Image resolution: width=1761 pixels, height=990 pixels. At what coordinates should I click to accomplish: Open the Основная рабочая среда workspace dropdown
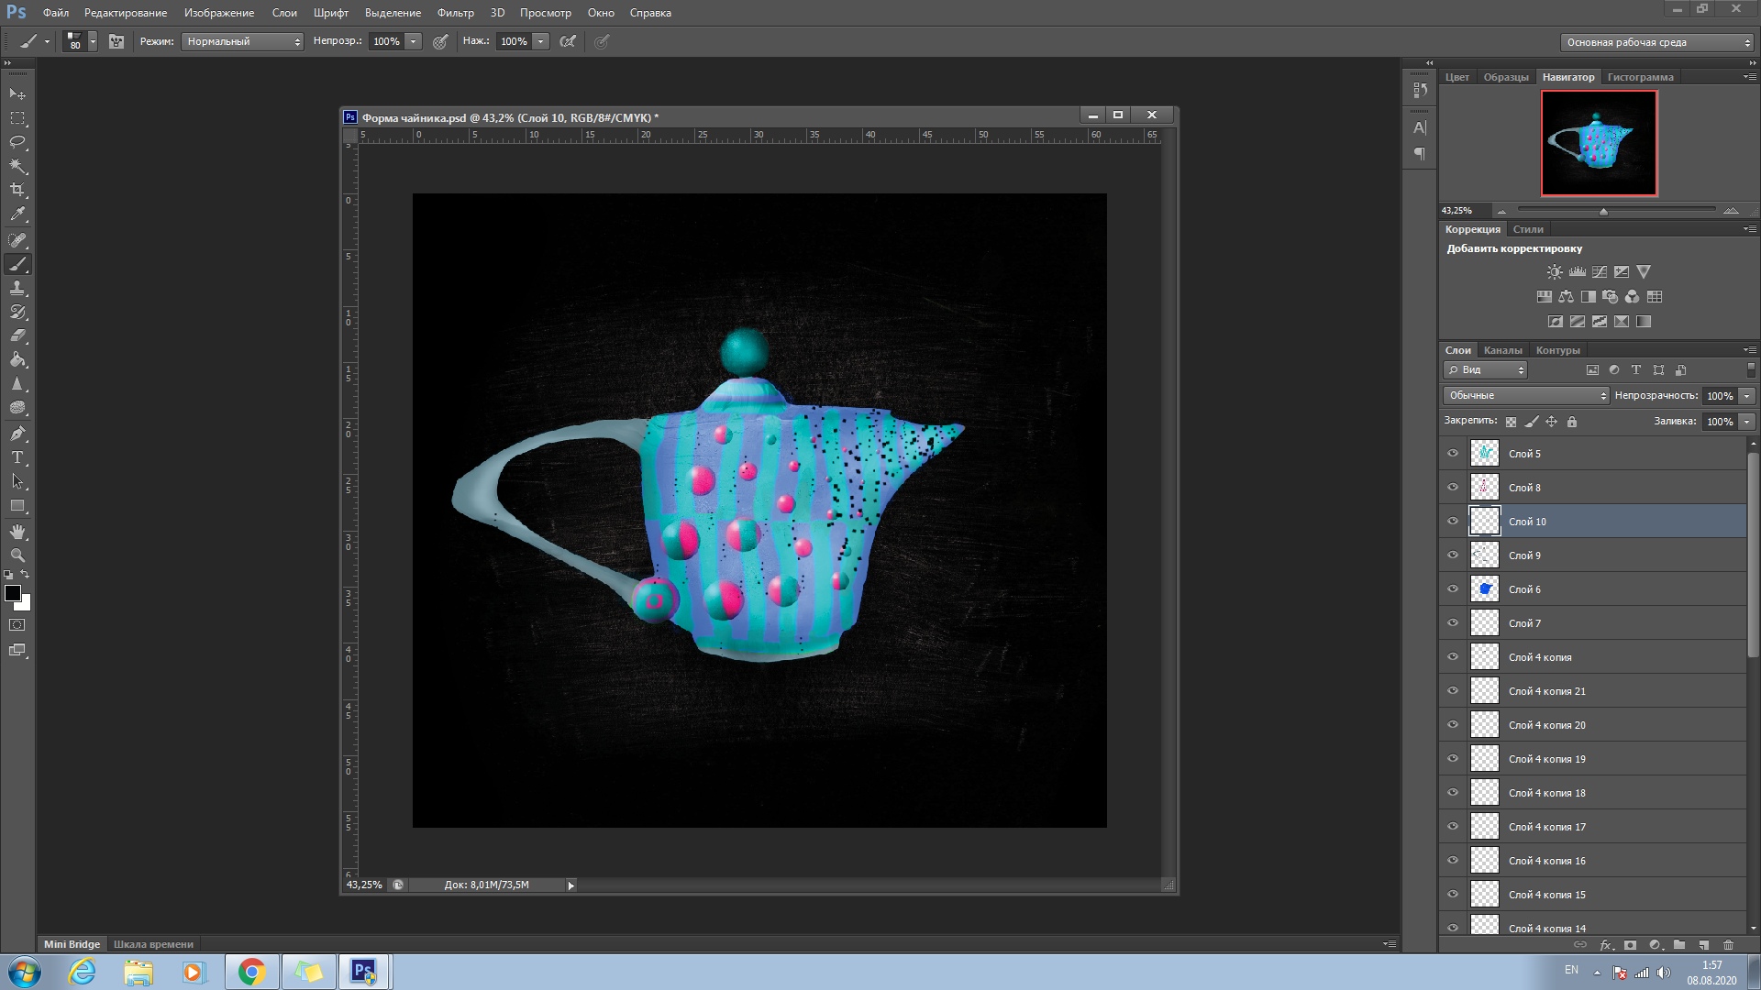[1656, 42]
